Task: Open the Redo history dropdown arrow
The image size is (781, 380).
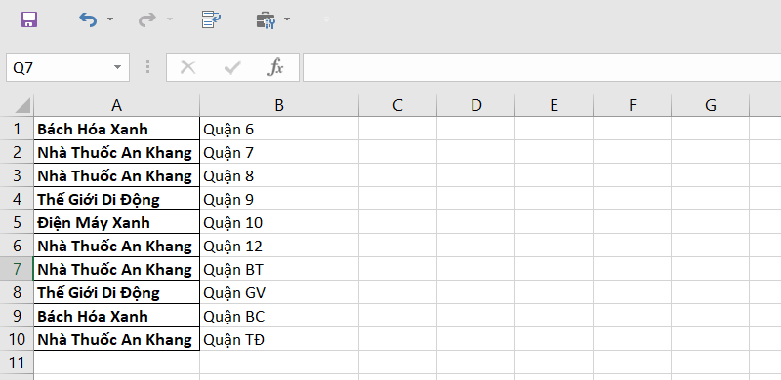Action: tap(169, 19)
